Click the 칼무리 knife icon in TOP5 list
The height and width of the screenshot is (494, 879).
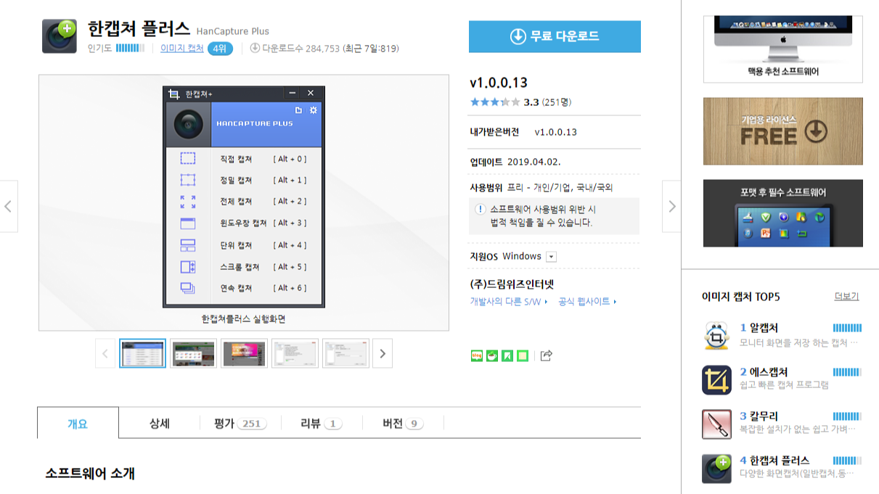point(716,424)
